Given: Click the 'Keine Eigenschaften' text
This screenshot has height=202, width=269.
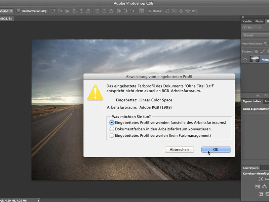Looking at the screenshot, I should pyautogui.click(x=256, y=109).
